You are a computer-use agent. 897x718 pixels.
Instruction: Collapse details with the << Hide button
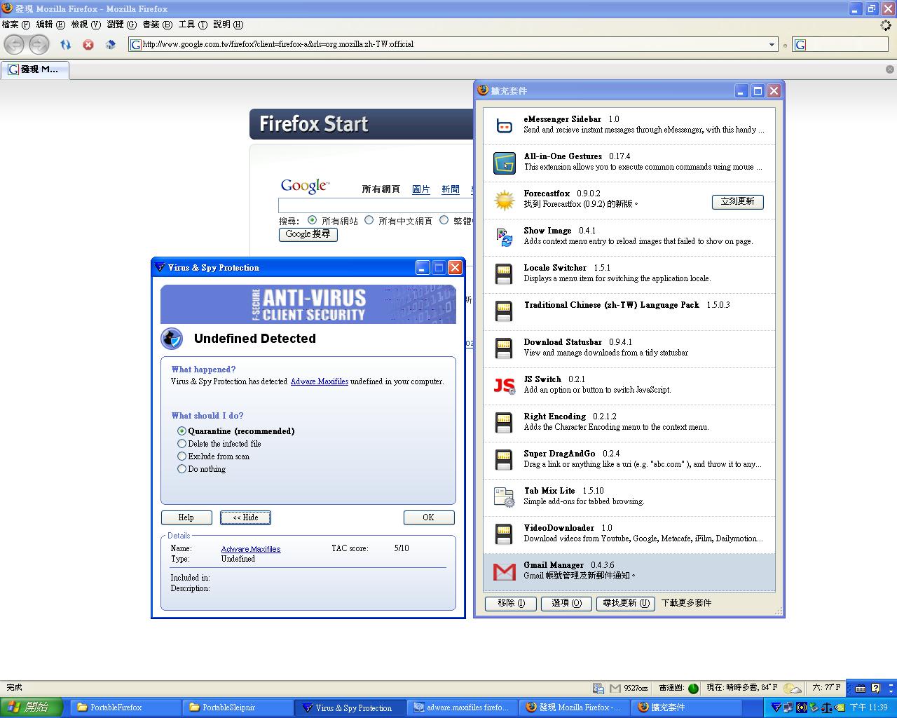click(245, 517)
